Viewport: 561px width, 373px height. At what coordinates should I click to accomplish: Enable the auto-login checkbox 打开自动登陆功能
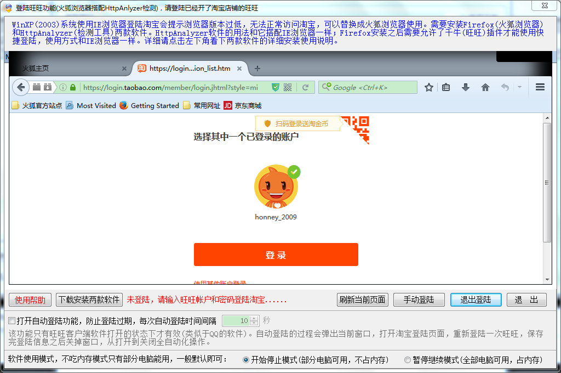12,320
